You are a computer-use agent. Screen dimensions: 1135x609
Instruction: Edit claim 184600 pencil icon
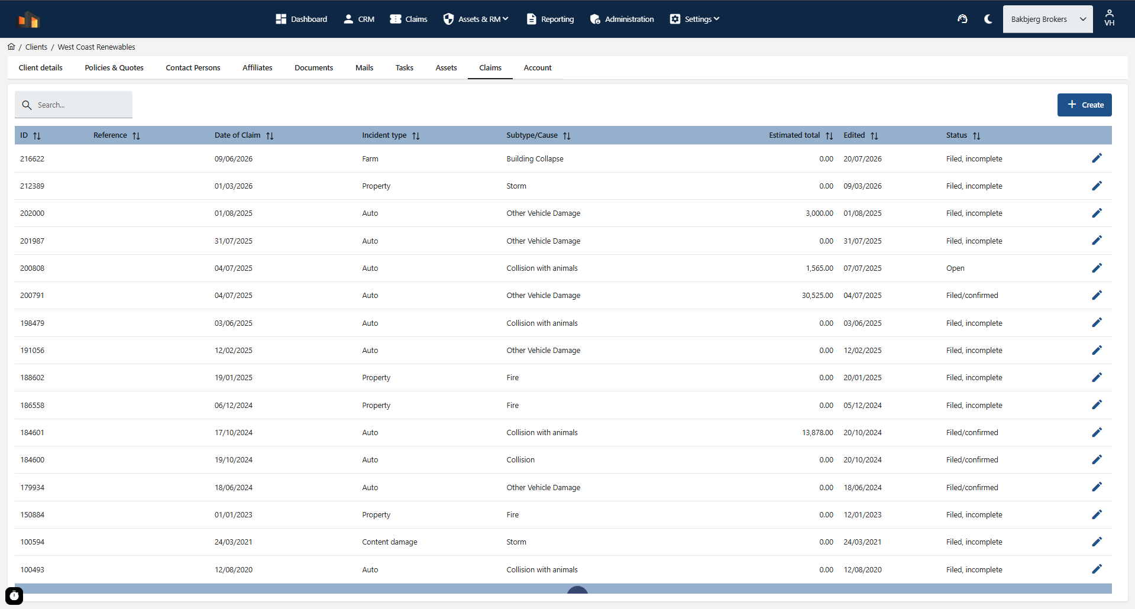coord(1097,459)
